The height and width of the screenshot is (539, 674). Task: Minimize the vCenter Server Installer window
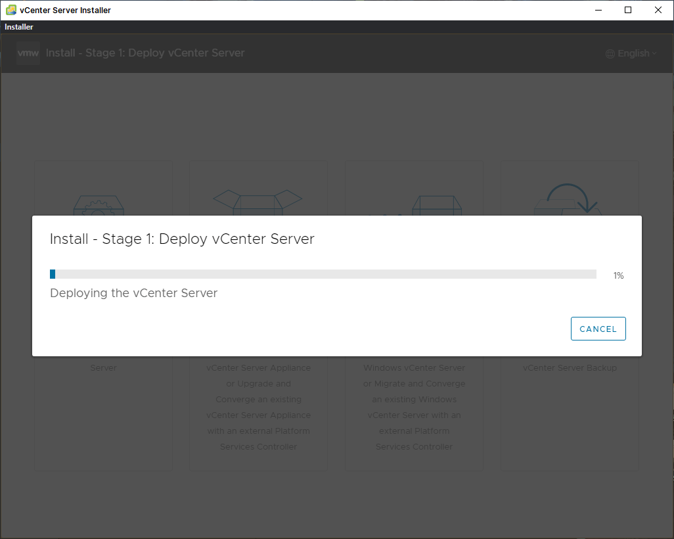click(x=598, y=10)
